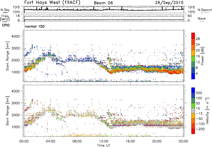Click the '200' value on Velocity scale
212x147 pixels.
[199, 93]
